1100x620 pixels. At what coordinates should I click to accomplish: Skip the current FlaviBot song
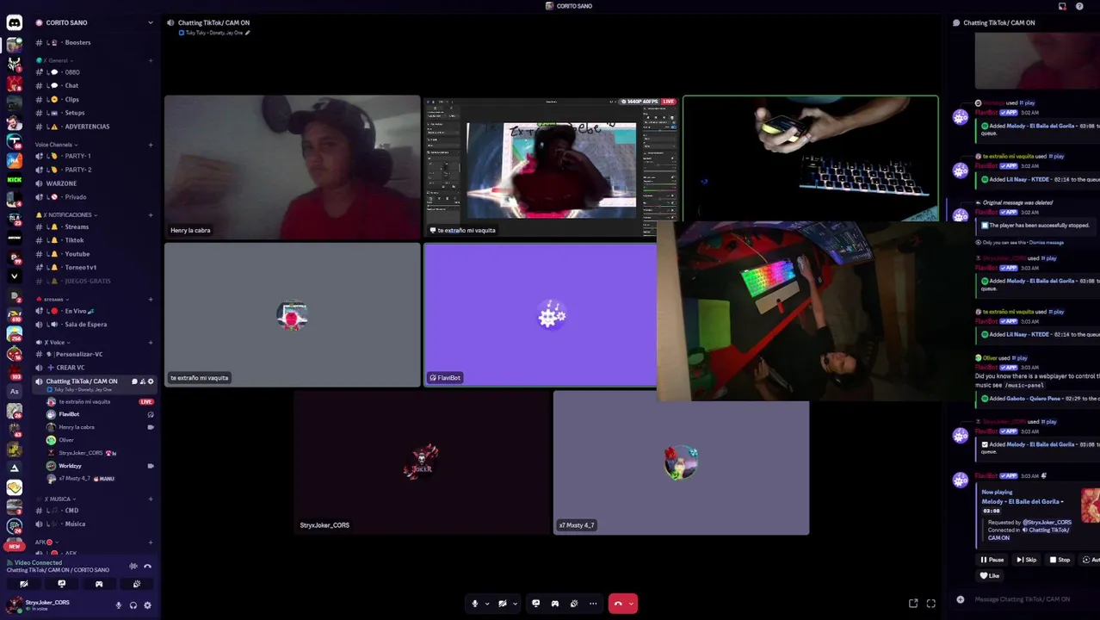(1027, 560)
